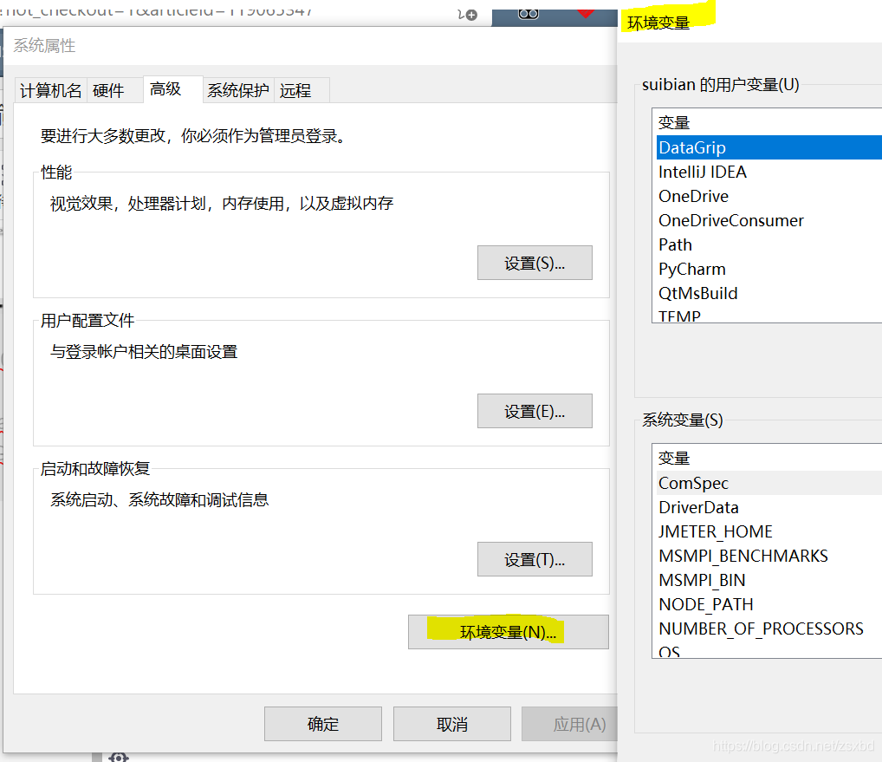Confirm with the 确定 button

[323, 725]
